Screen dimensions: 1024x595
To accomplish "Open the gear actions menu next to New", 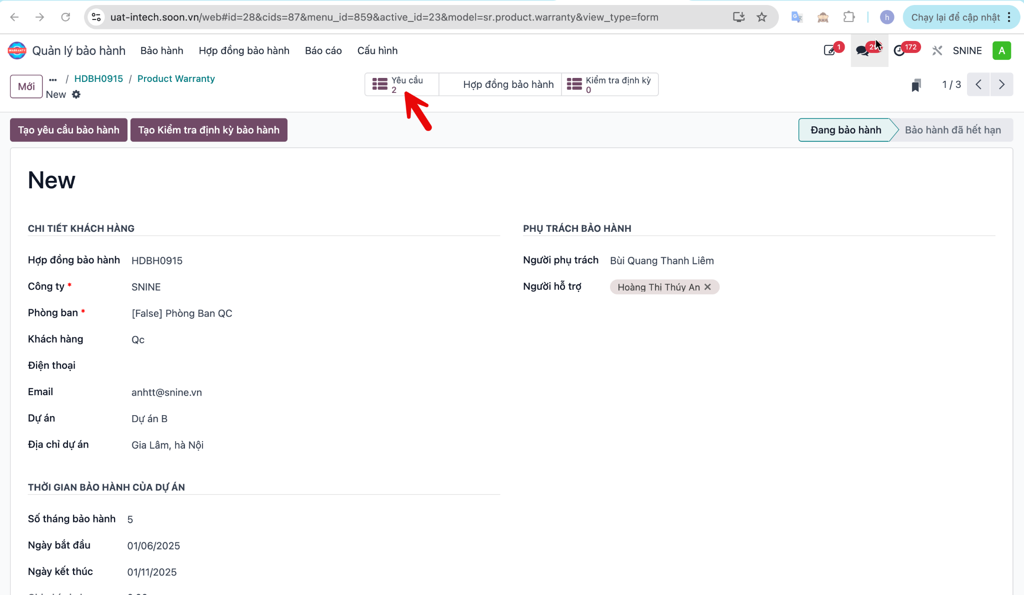I will (x=76, y=94).
